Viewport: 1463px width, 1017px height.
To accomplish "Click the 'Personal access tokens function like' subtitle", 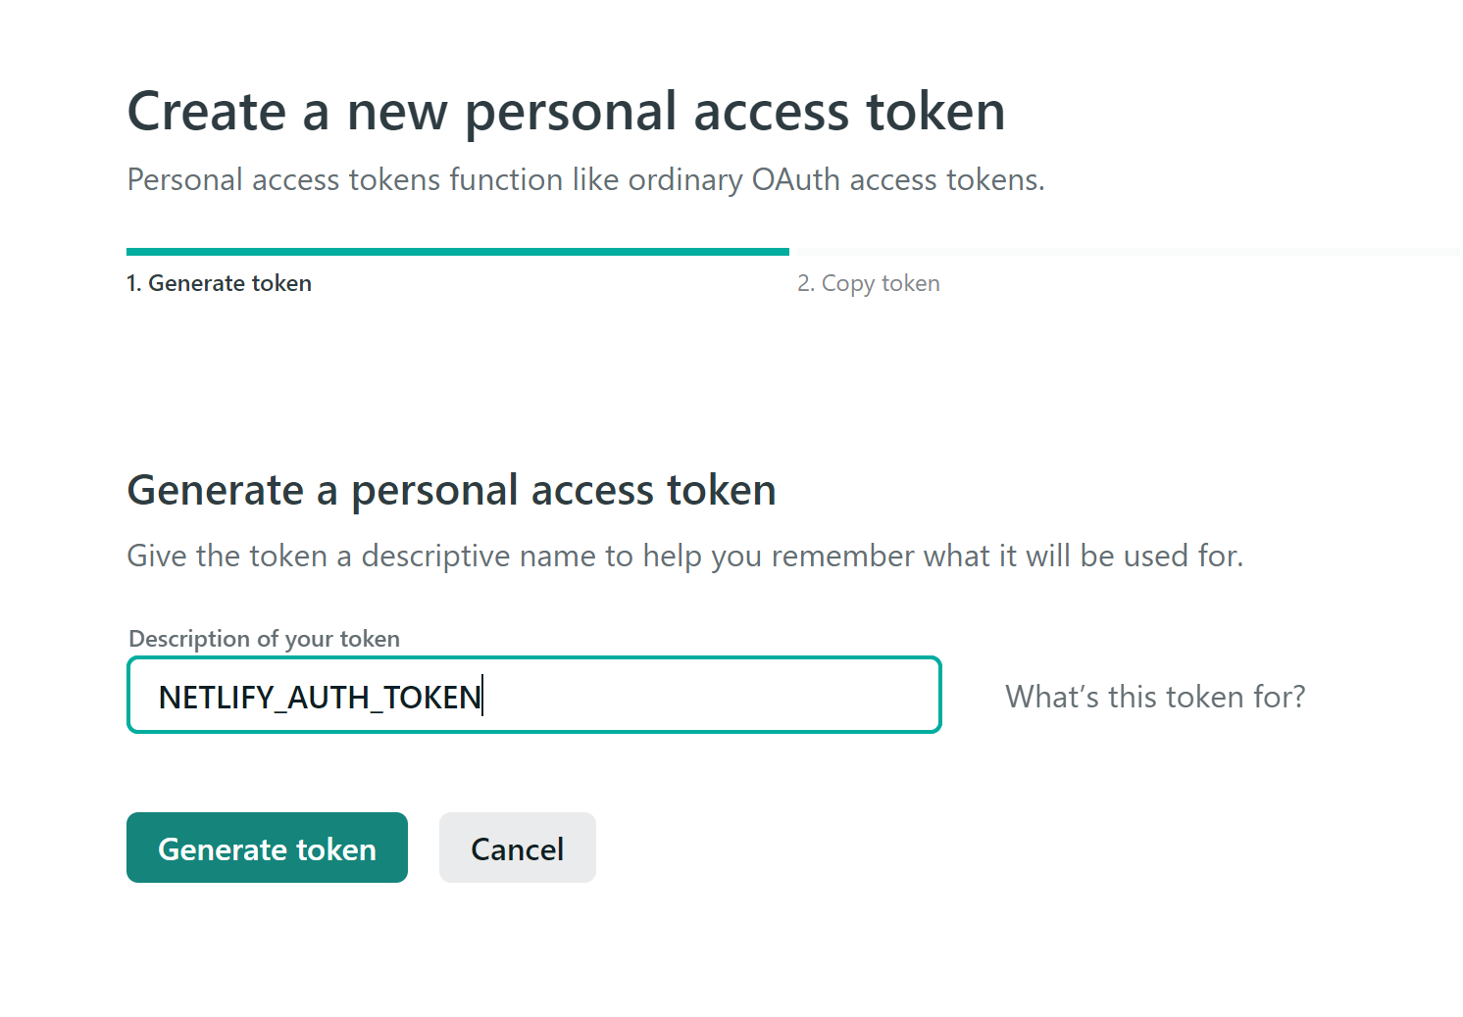I will coord(585,180).
